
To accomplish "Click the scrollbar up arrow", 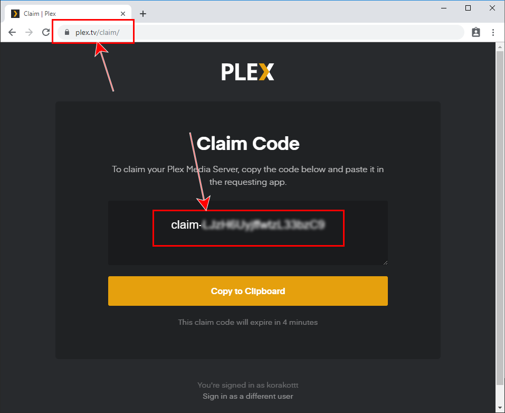I will [x=500, y=48].
